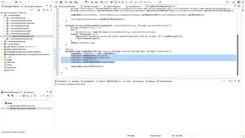
Task: Open the Servers view tab
Action: pos(29,92)
